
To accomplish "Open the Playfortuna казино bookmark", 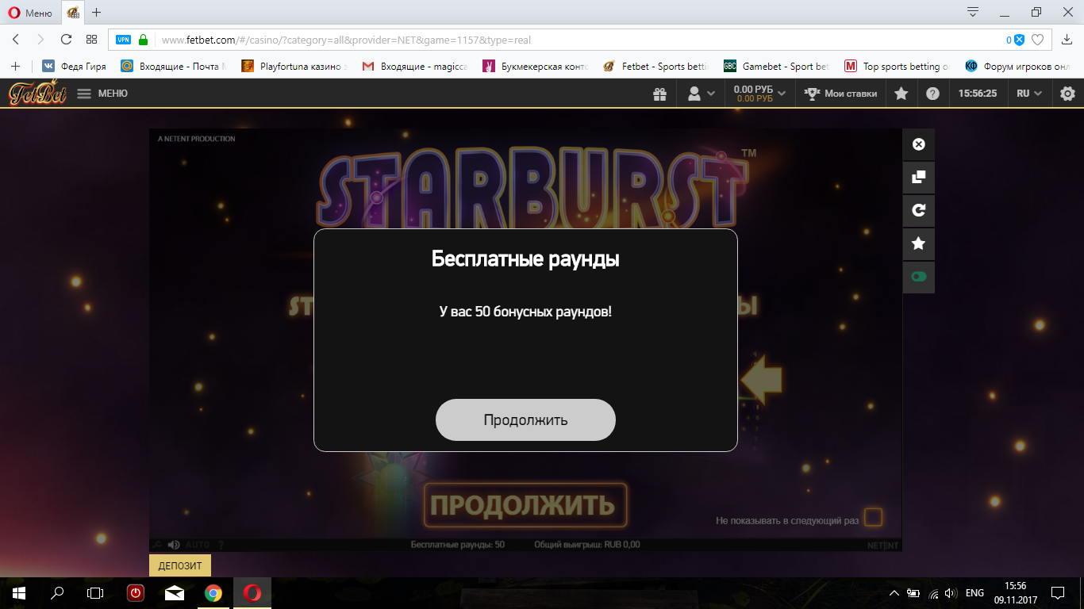I will (x=294, y=67).
